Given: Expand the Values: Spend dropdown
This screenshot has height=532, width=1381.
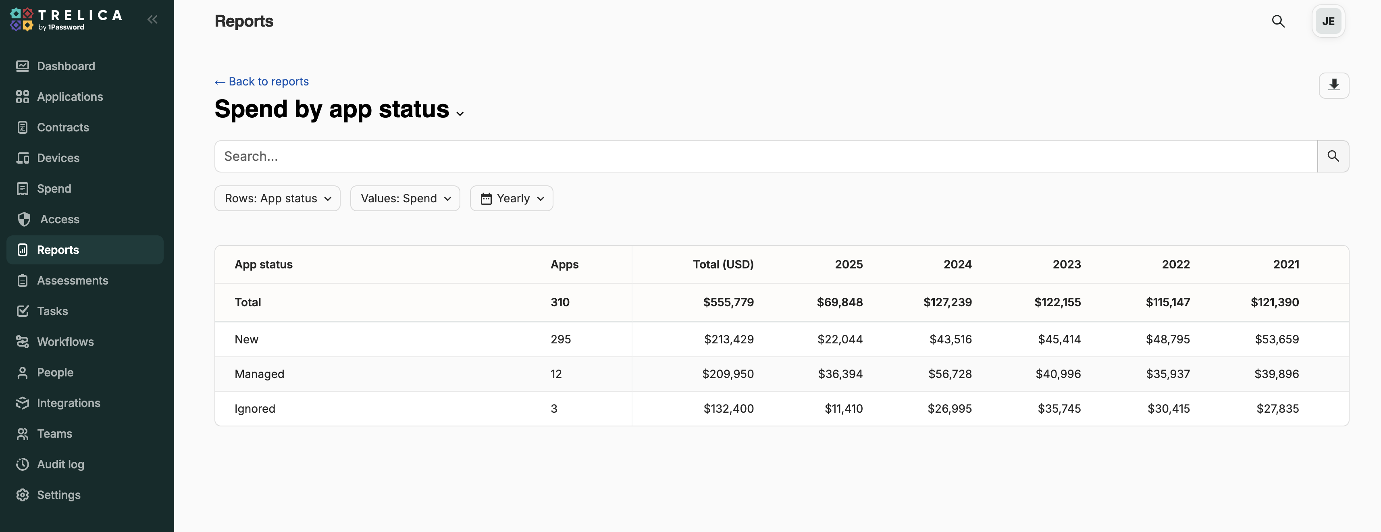Looking at the screenshot, I should [x=405, y=198].
